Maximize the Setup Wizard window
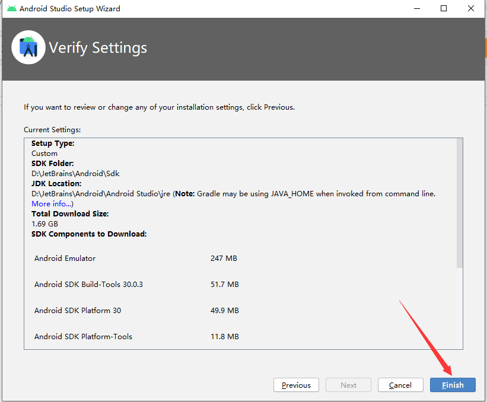Viewport: 487px width, 402px height. [444, 8]
